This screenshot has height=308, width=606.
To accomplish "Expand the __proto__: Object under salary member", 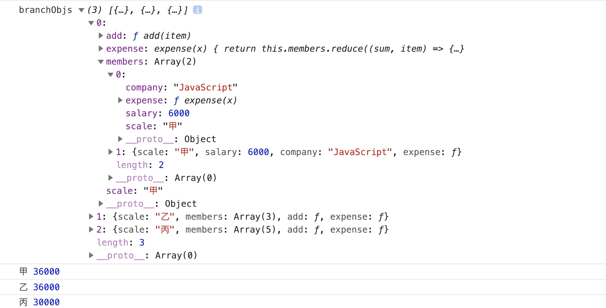I will 120,139.
